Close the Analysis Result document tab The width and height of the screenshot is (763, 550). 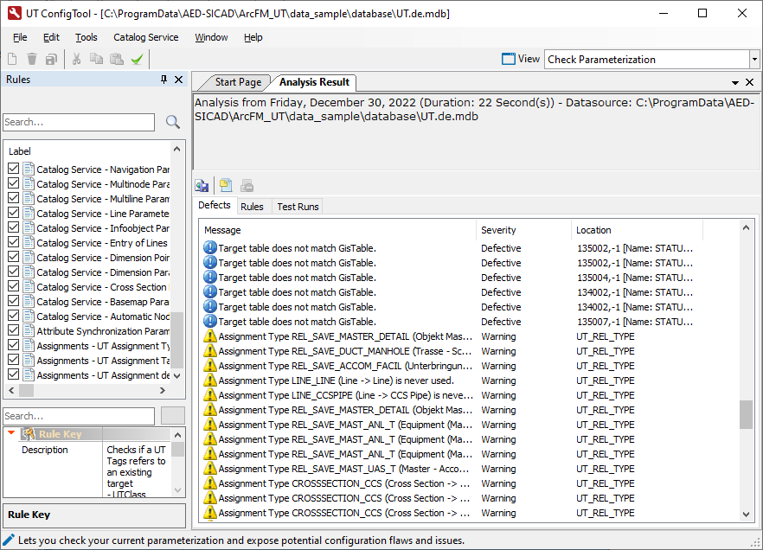pos(750,83)
